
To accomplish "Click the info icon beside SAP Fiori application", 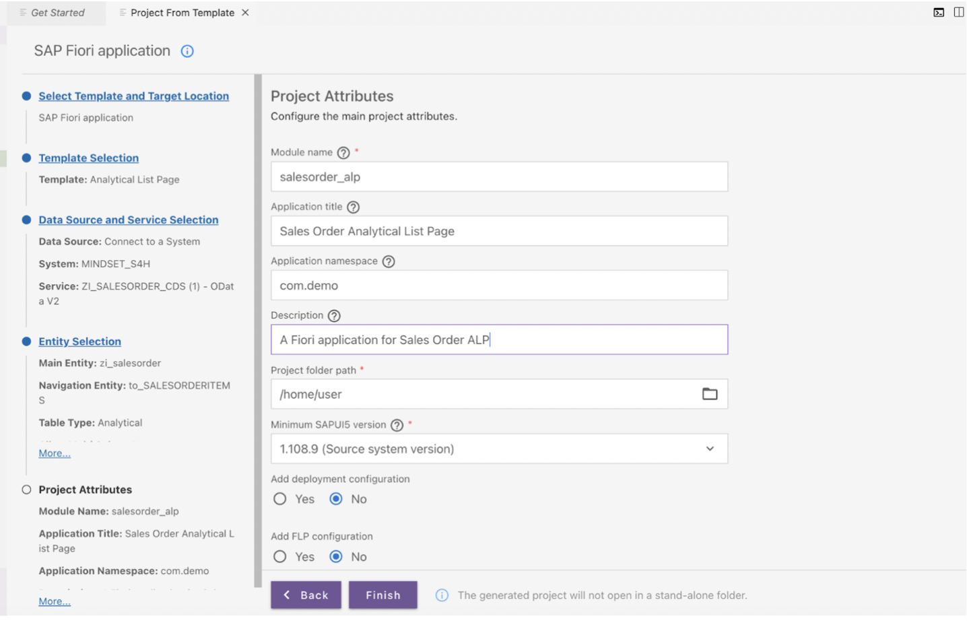I will click(x=187, y=51).
